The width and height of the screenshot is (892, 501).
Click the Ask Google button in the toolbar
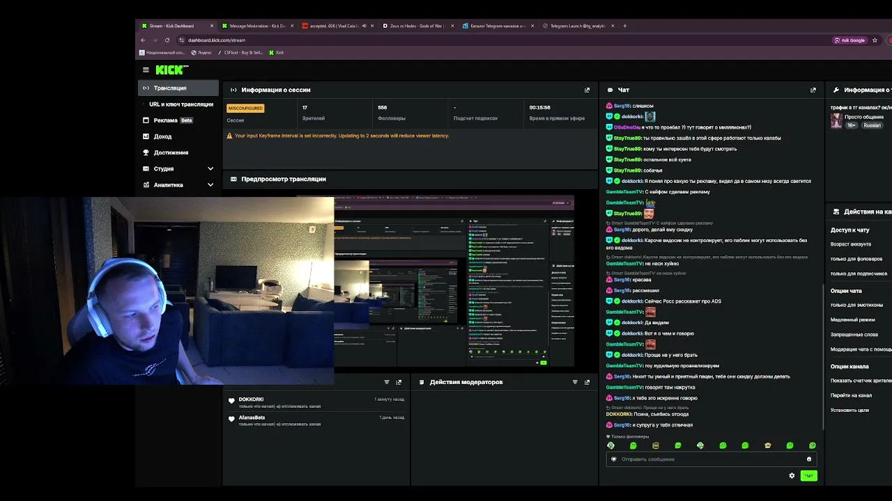(x=850, y=40)
